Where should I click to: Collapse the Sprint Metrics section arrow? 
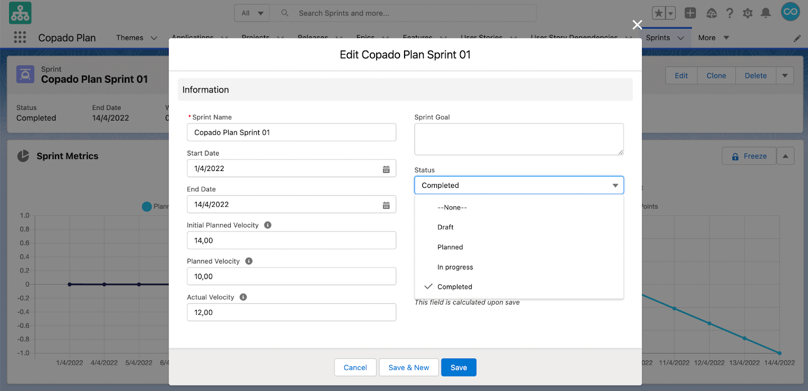(x=785, y=156)
